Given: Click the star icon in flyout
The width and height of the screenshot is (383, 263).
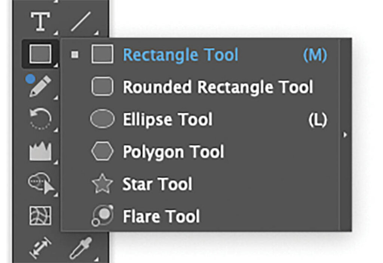Looking at the screenshot, I should coord(102,184).
